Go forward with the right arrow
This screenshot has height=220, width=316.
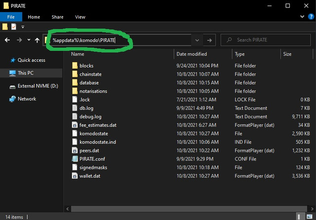pyautogui.click(x=19, y=40)
